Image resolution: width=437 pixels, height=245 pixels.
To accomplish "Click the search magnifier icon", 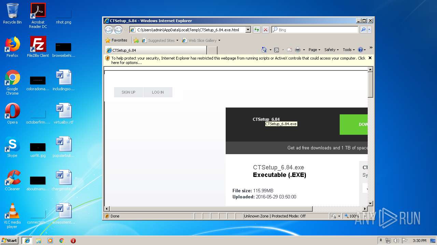I will point(363,30).
